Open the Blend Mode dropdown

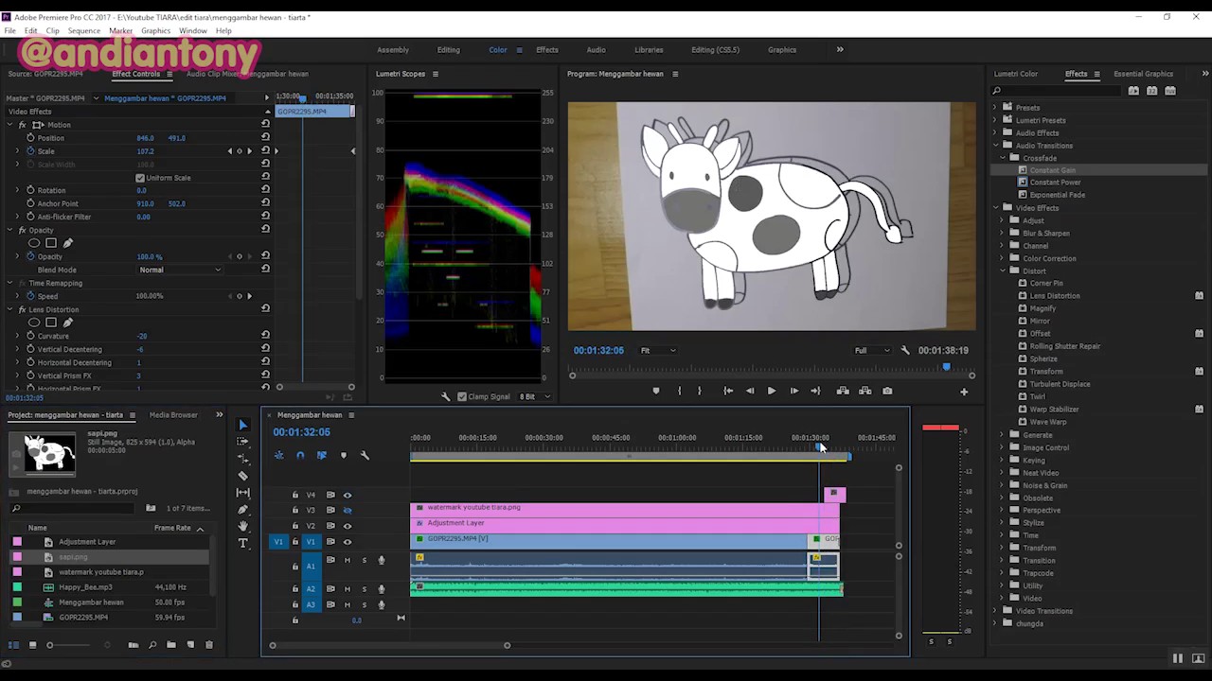tap(180, 270)
